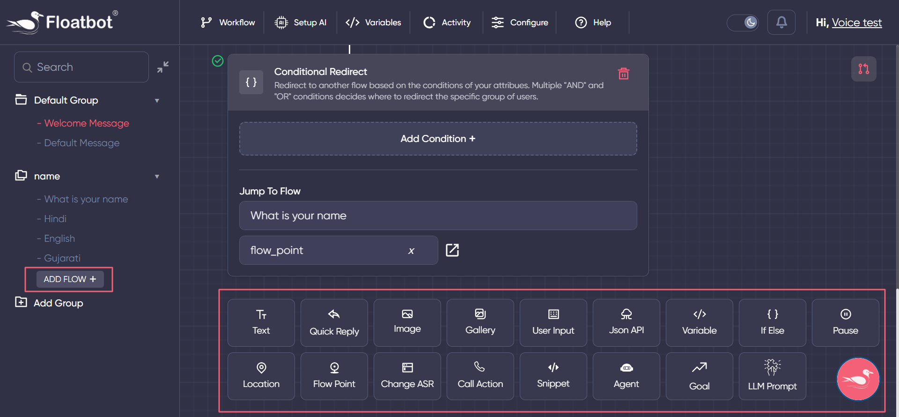Click the Jump To Flow label

tap(270, 191)
